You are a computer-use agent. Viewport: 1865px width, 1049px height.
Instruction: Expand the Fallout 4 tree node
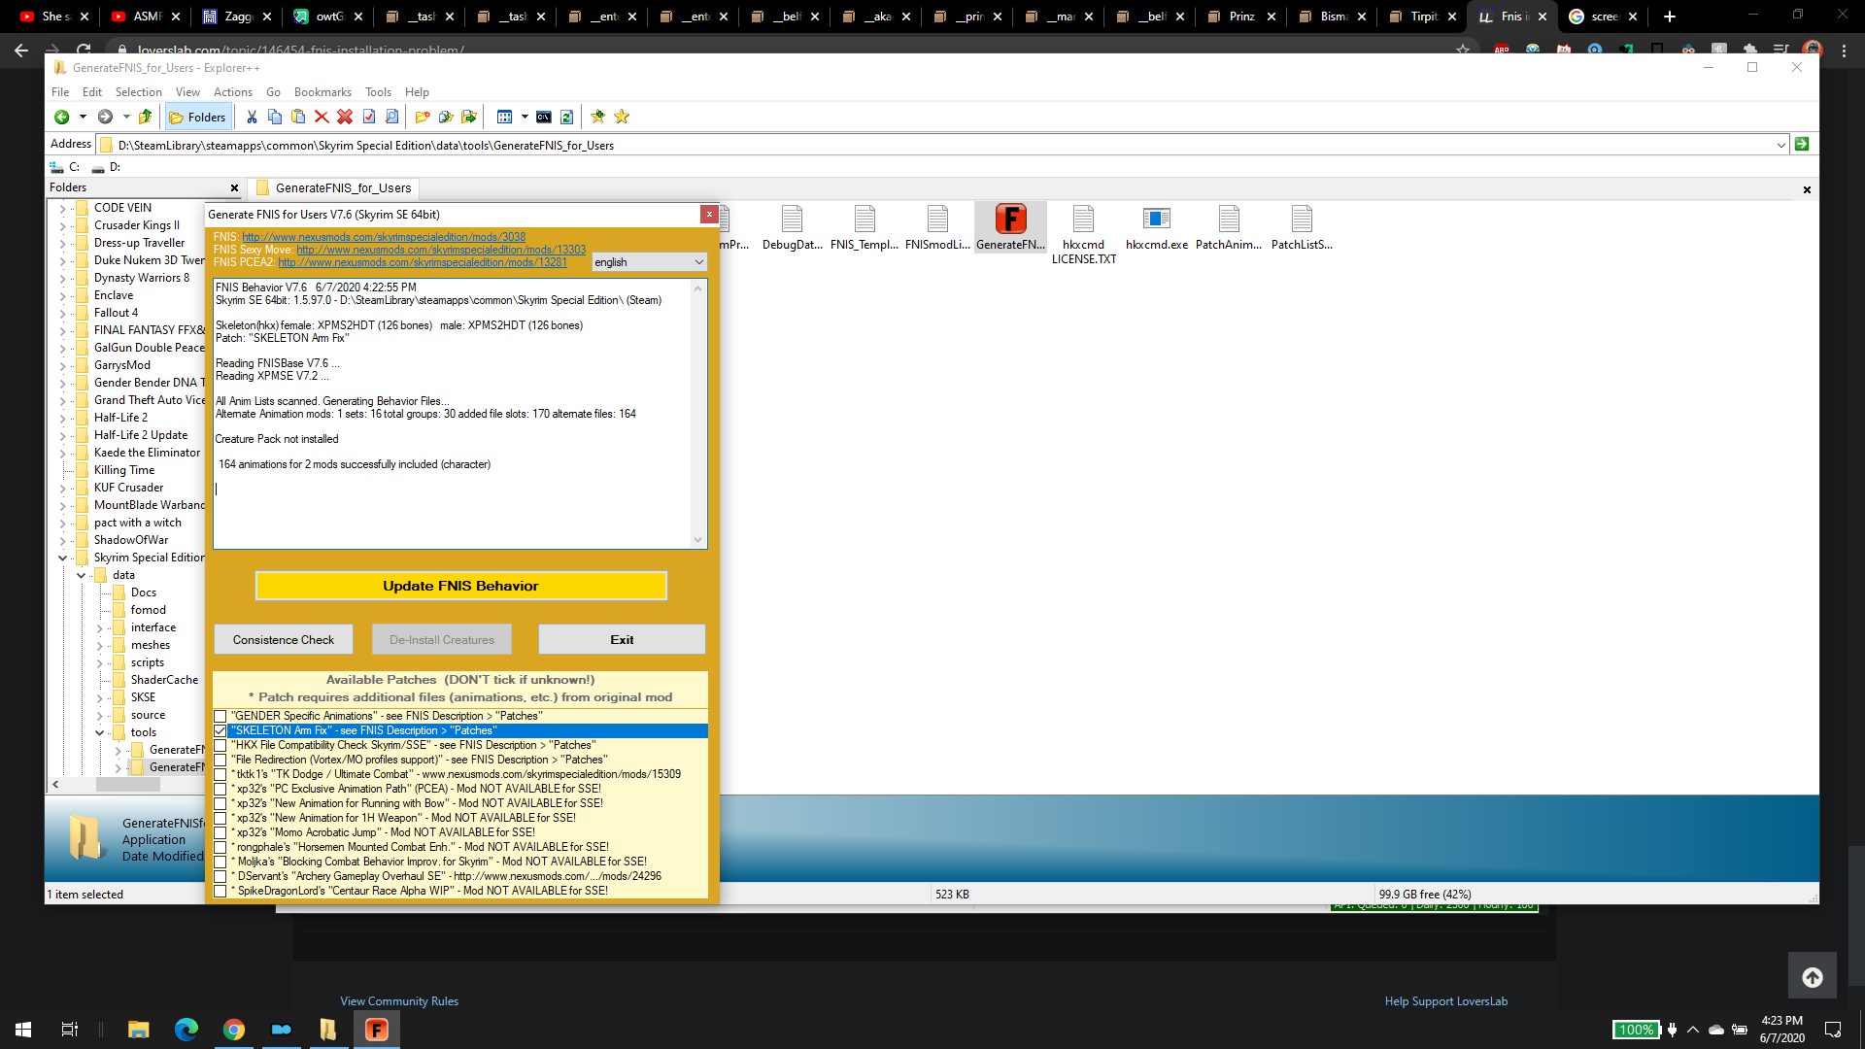coord(63,314)
